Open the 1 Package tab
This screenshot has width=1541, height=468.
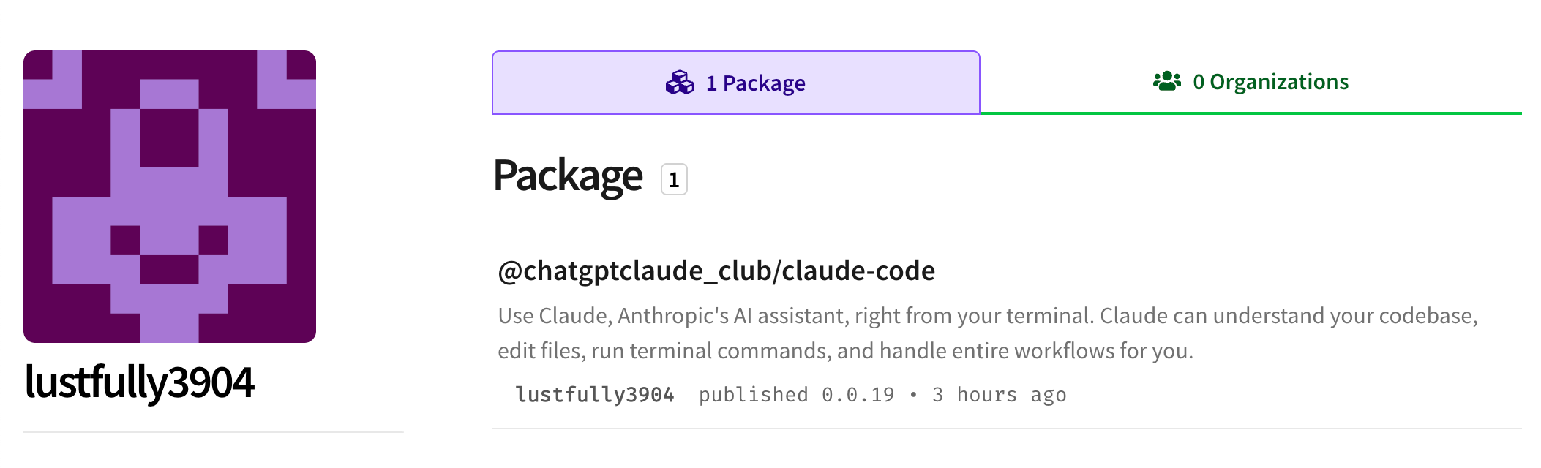(735, 83)
